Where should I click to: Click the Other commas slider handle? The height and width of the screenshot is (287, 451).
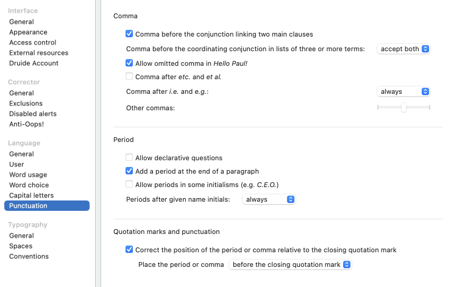(403, 107)
